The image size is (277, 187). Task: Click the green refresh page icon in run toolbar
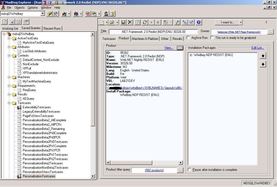coord(138,22)
